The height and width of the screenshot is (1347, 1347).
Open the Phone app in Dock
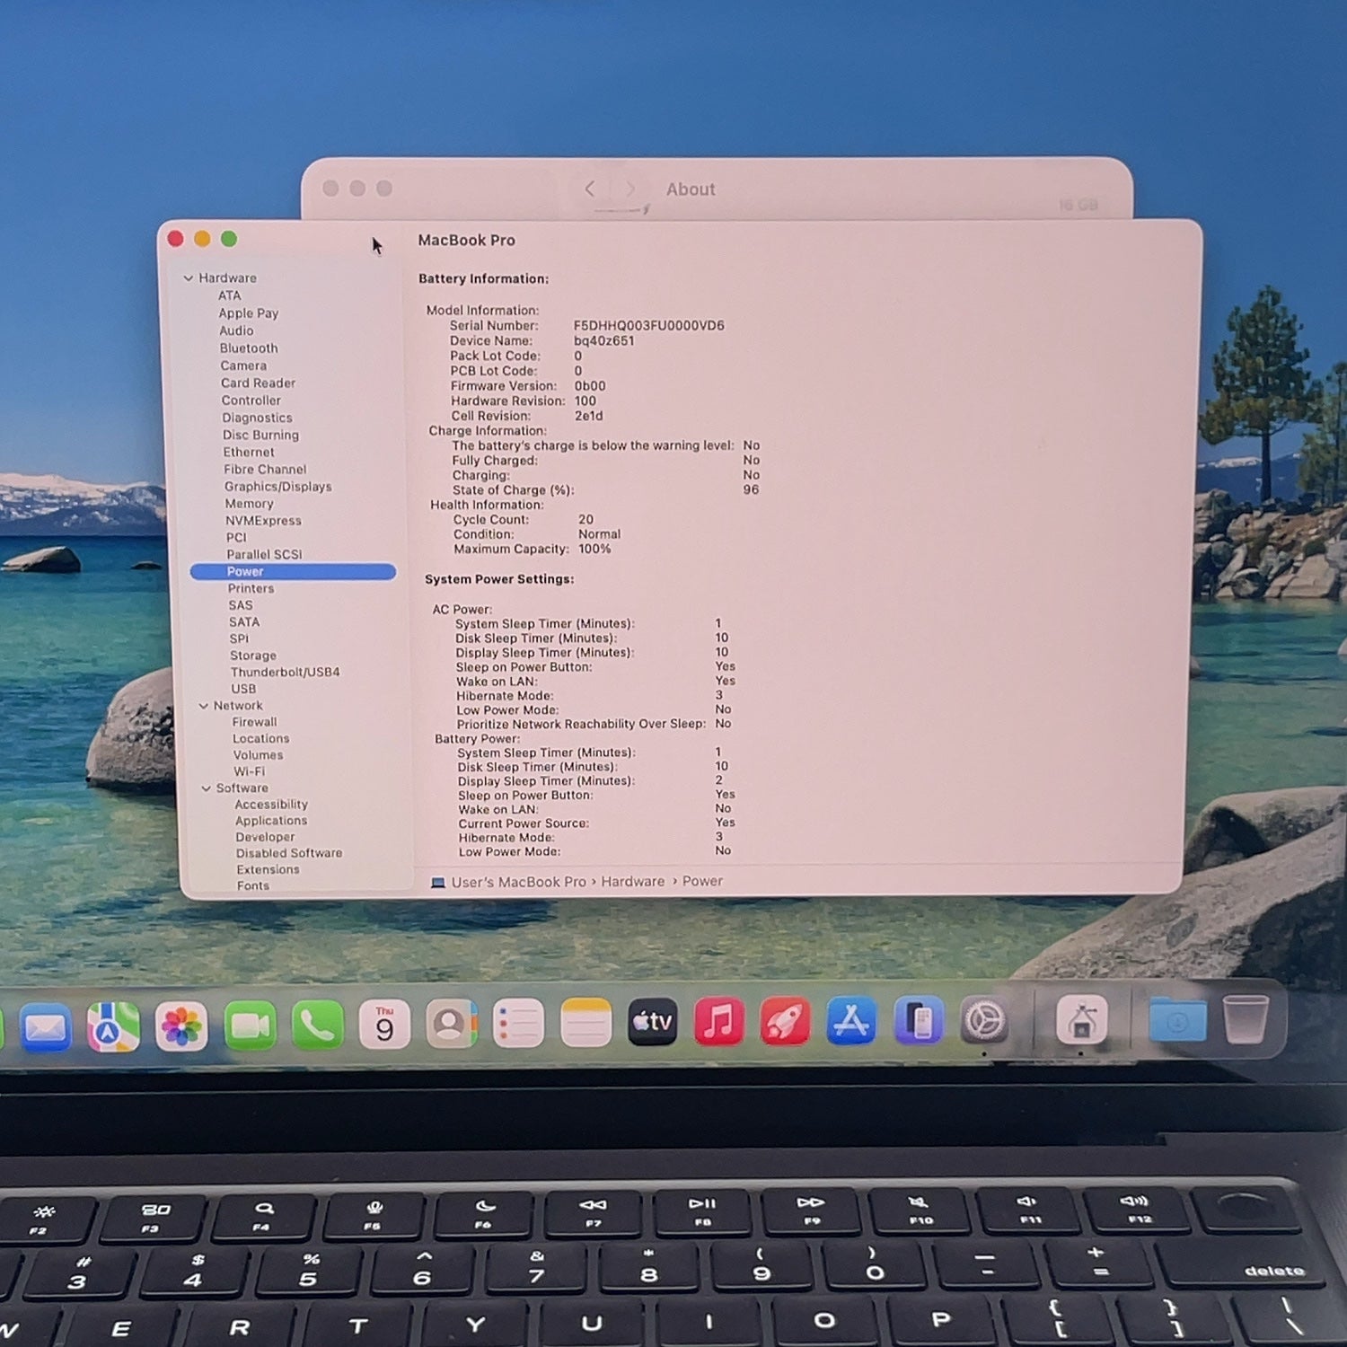(x=317, y=1026)
